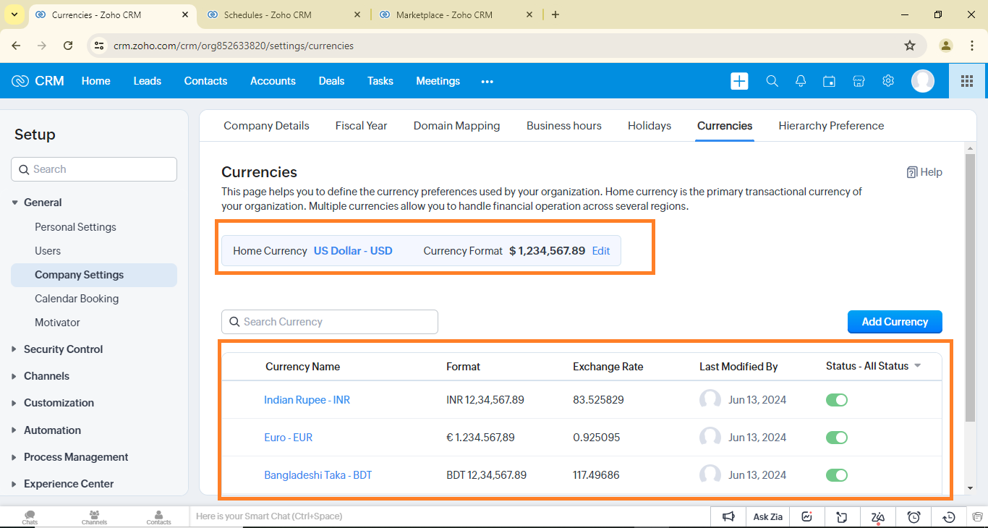
Task: Open the reminders alarm clock icon
Action: pos(914,516)
